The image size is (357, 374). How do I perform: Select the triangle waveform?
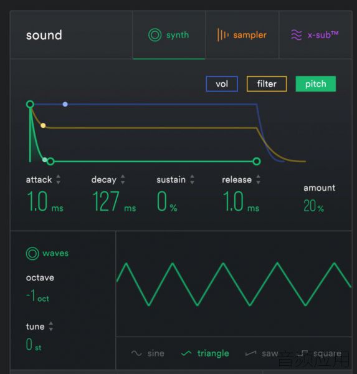click(205, 353)
